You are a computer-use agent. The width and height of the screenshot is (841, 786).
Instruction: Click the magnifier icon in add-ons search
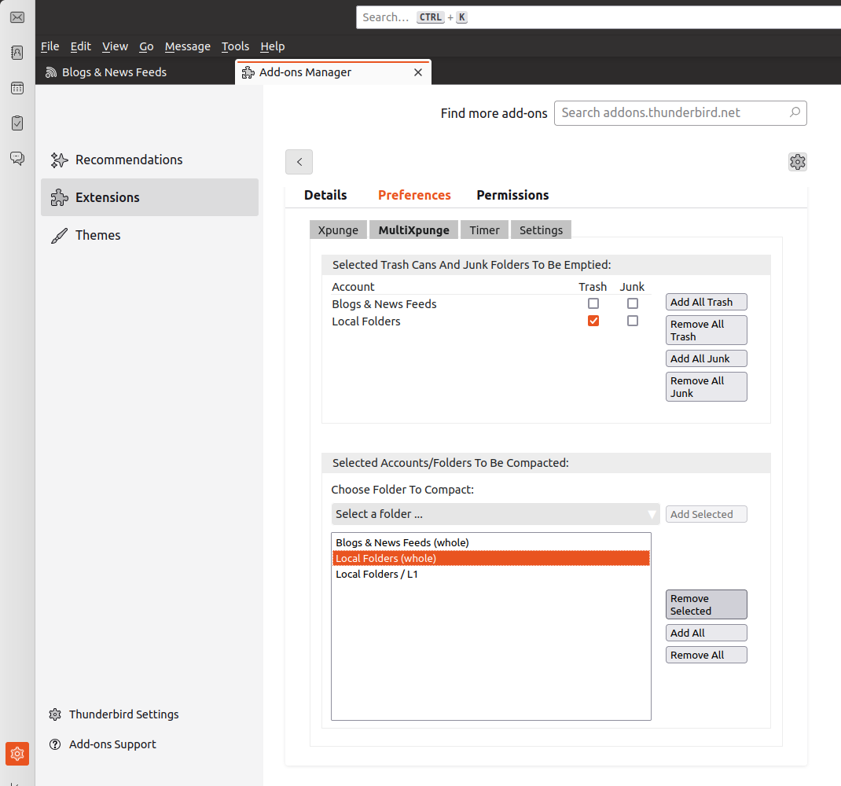(x=795, y=112)
